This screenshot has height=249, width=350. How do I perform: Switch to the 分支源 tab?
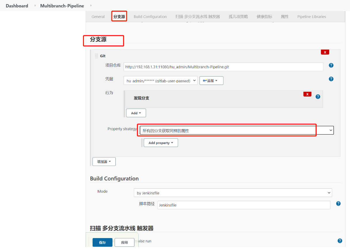(x=119, y=17)
